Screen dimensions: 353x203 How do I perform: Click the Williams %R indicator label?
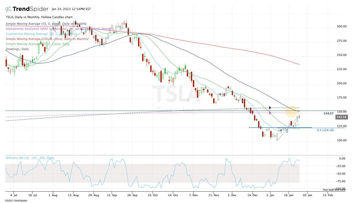[30, 158]
